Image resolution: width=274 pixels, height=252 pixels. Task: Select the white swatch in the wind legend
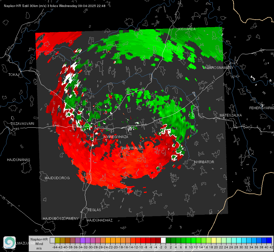tap(163, 240)
